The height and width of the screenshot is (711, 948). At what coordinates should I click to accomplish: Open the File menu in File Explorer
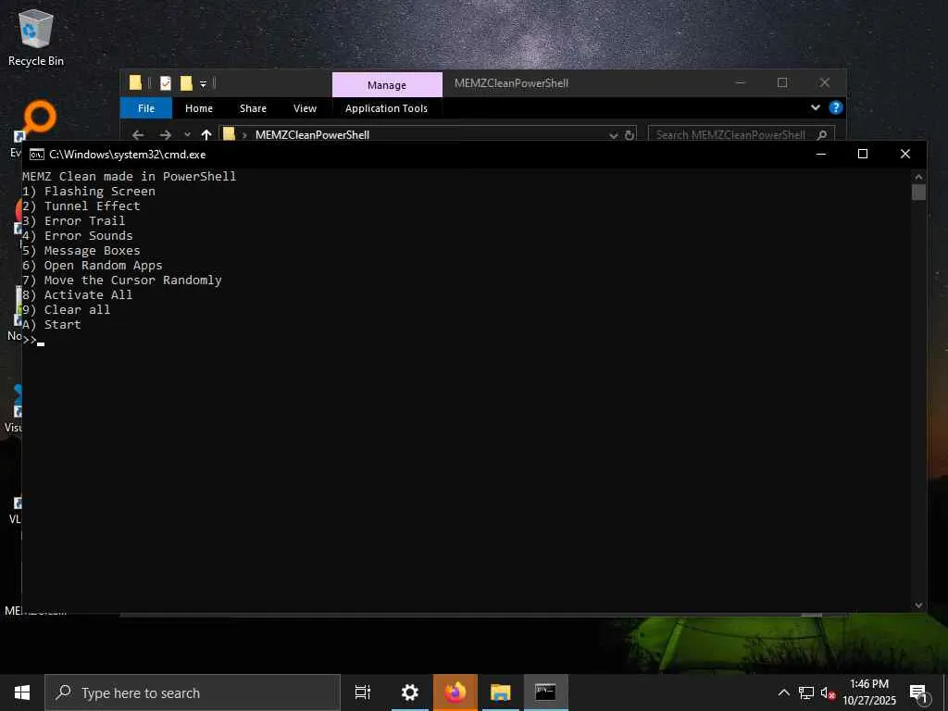(x=146, y=108)
